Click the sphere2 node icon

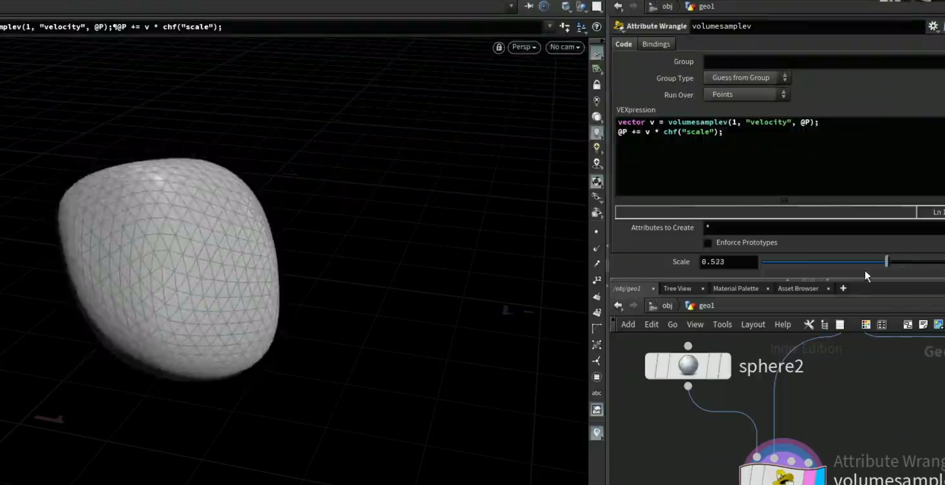[x=688, y=366]
